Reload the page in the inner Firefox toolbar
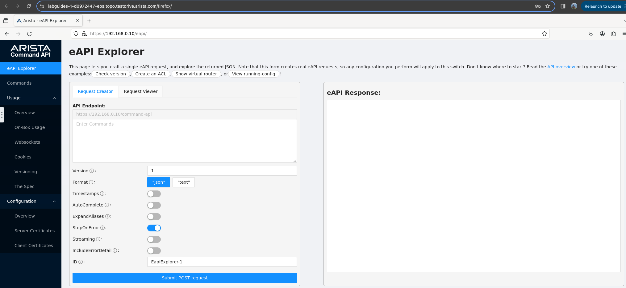This screenshot has height=288, width=626. 29,34
